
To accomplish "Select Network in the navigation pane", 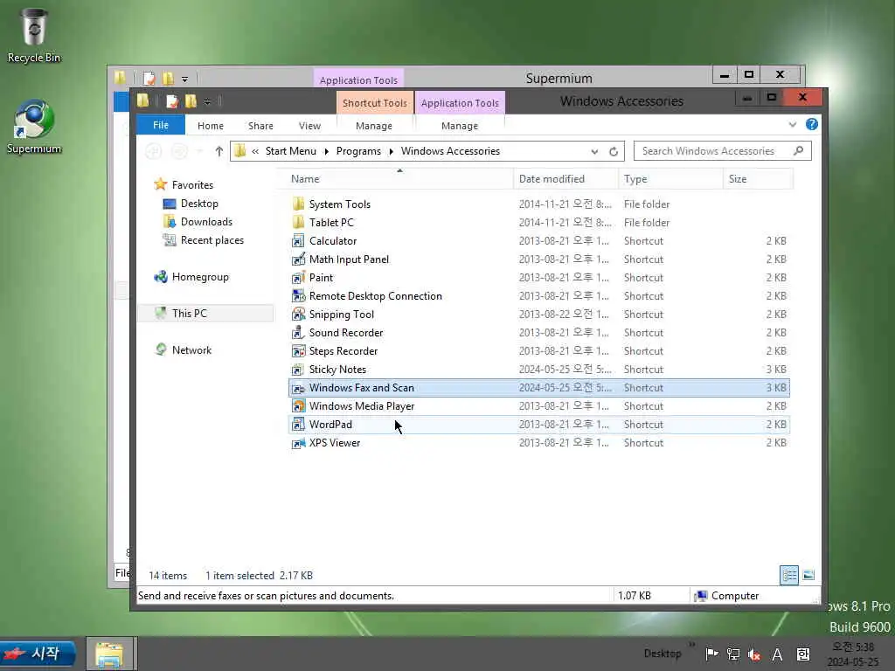I will tap(191, 349).
